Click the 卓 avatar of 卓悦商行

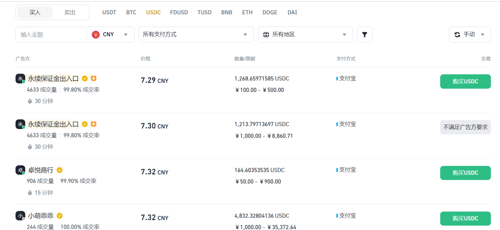(20, 170)
